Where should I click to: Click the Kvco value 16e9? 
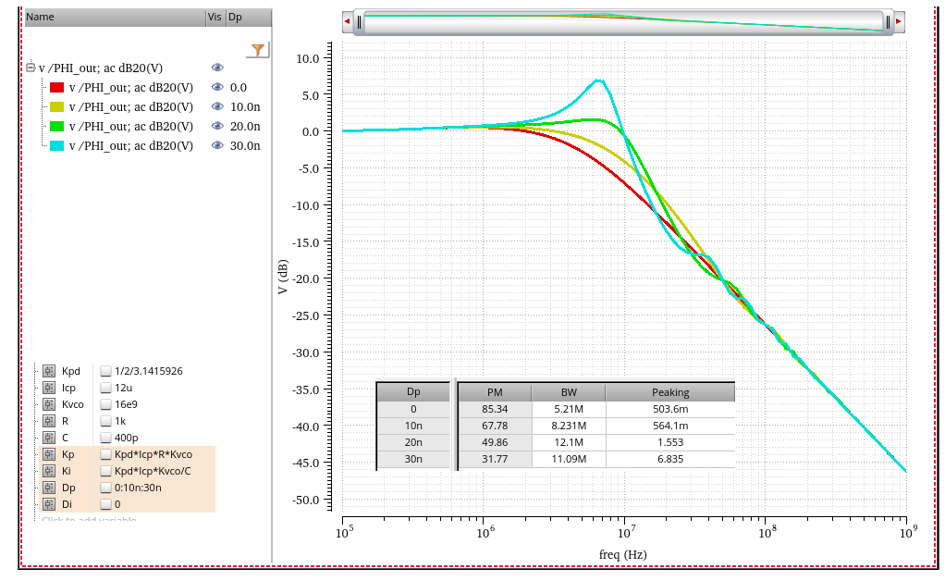pyautogui.click(x=126, y=404)
